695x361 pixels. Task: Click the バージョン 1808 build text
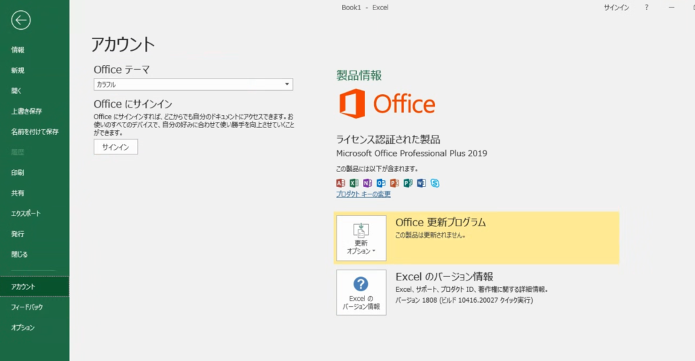pyautogui.click(x=464, y=301)
